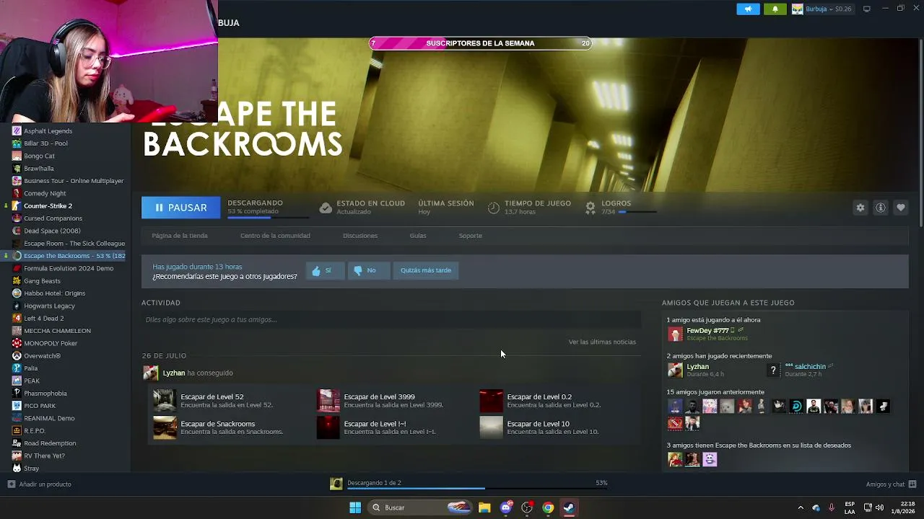Open Google Chrome from the taskbar
Viewport: 924px width, 519px height.
[x=548, y=507]
